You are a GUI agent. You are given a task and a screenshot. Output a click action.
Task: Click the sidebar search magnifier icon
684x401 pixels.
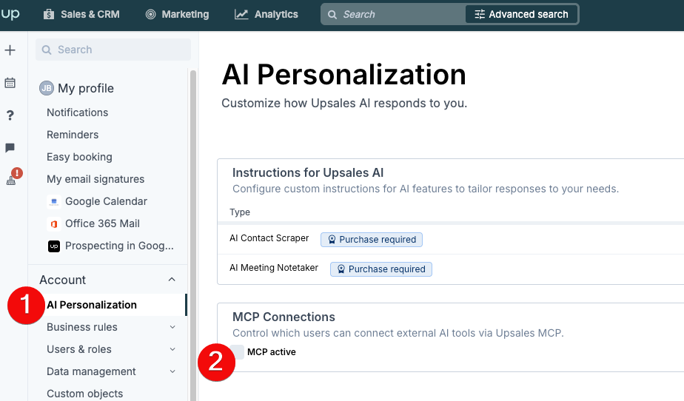[47, 50]
